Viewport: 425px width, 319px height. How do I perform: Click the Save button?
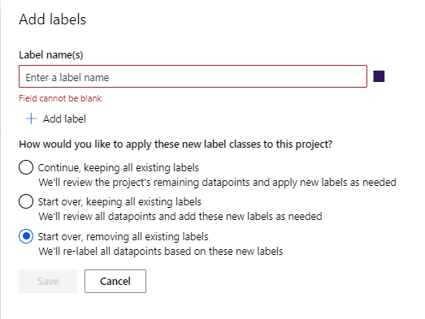point(48,281)
